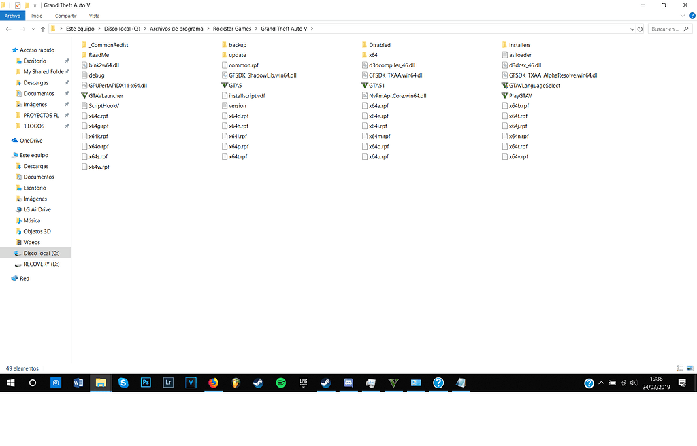Switch to details view layout icon
This screenshot has width=697, height=446.
tap(680, 368)
